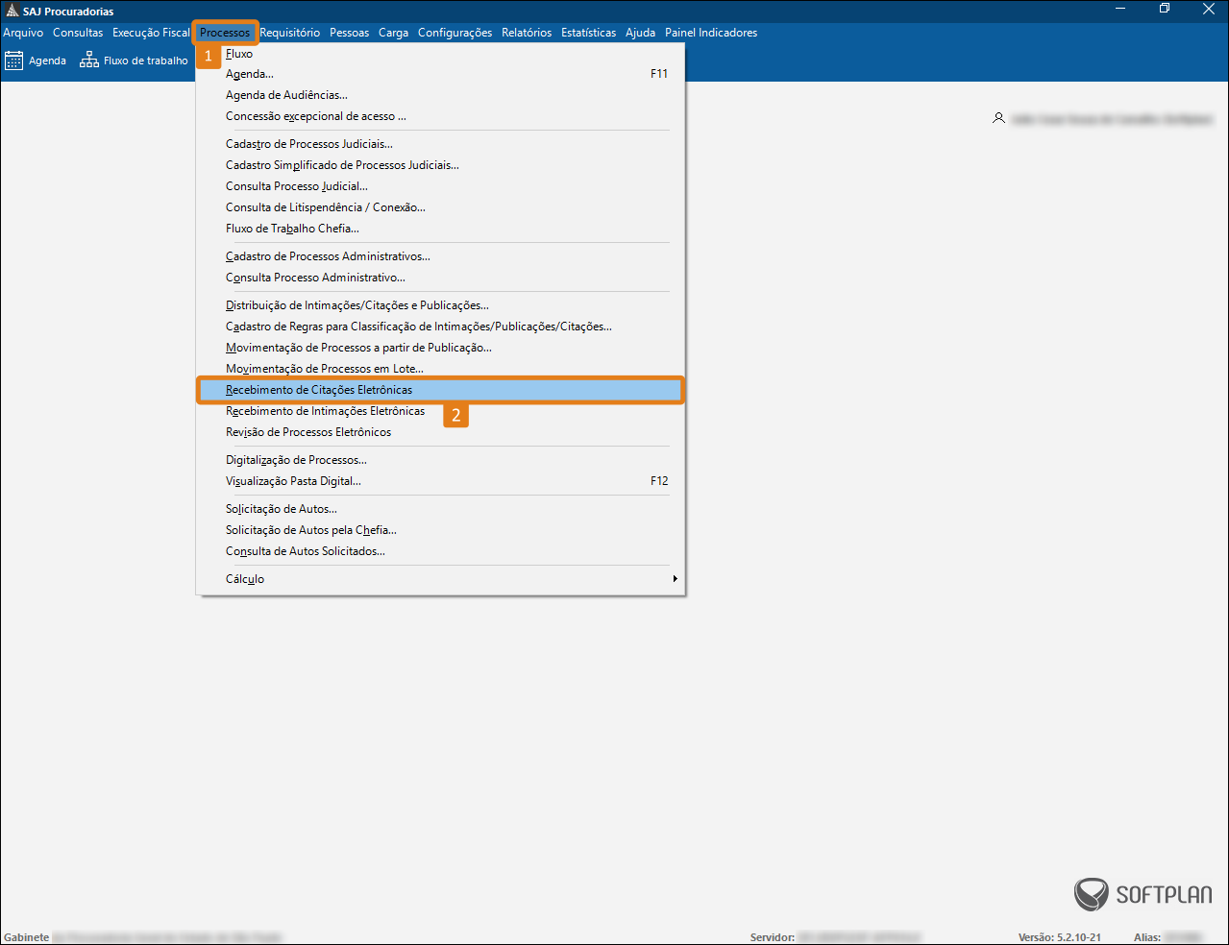Image resolution: width=1229 pixels, height=945 pixels.
Task: Select Consulta Processo Judicial entry
Action: pos(296,186)
